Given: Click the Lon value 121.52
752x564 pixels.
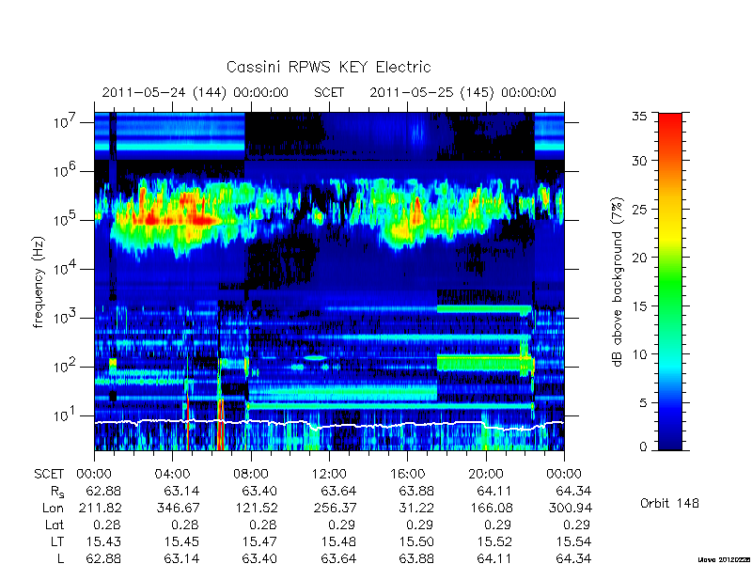Looking at the screenshot, I should coord(256,508).
